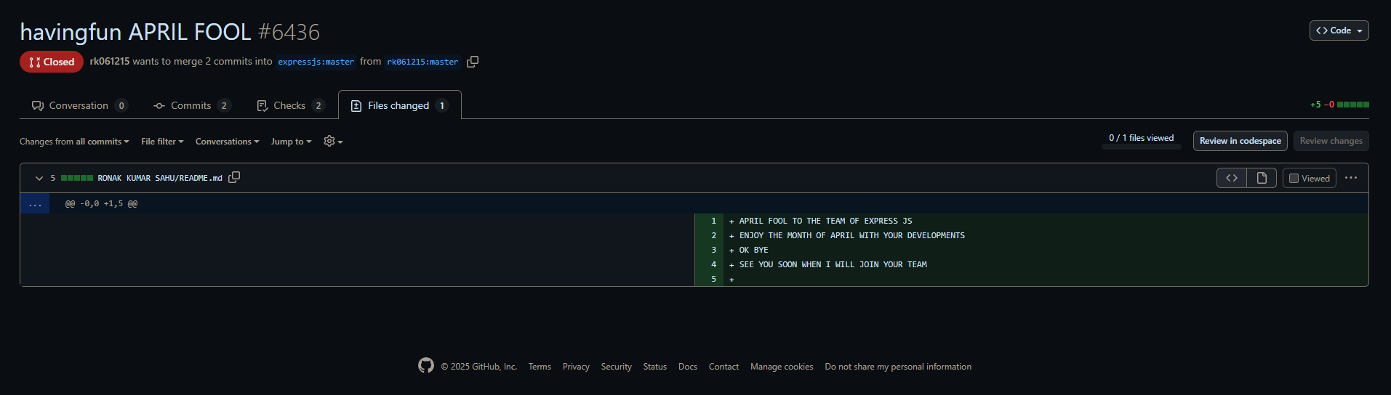Expand the File filter dropdown
1391x395 pixels.
[162, 142]
